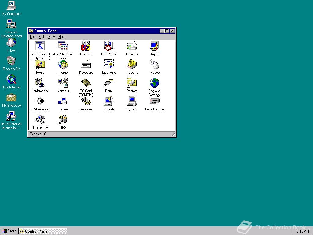Open the Help menu
This screenshot has width=313, height=235.
62,37
